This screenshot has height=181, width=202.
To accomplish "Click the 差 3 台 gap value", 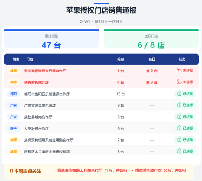I will pos(152,83).
